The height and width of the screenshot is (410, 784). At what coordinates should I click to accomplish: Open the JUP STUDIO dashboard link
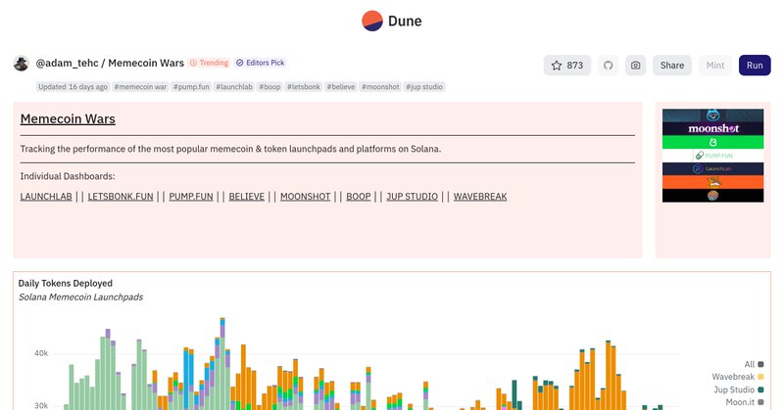tap(412, 197)
